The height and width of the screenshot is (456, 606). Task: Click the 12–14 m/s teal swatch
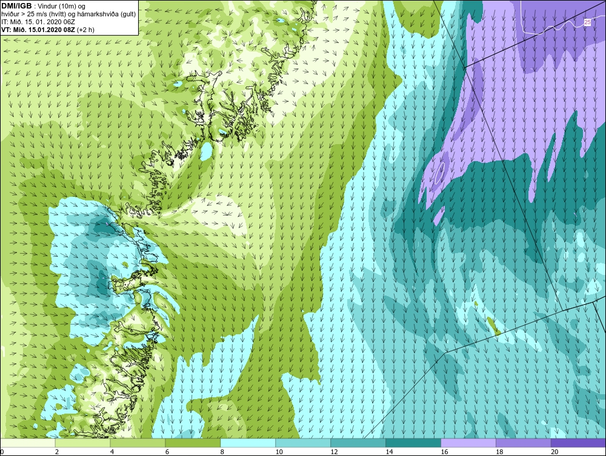pyautogui.click(x=358, y=443)
